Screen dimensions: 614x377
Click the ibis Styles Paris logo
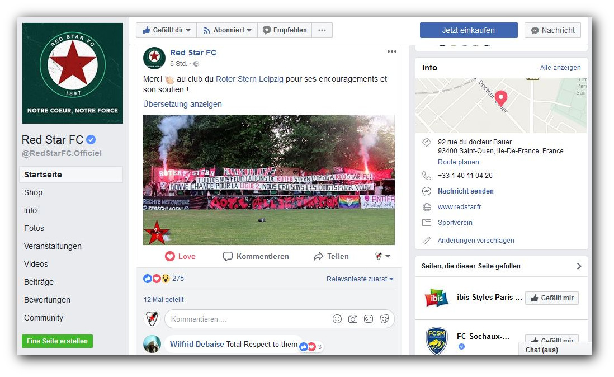[x=436, y=298]
